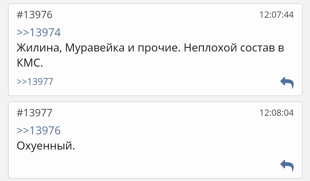
Task: Click the 12:07:44 timestamp
Action: point(276,15)
